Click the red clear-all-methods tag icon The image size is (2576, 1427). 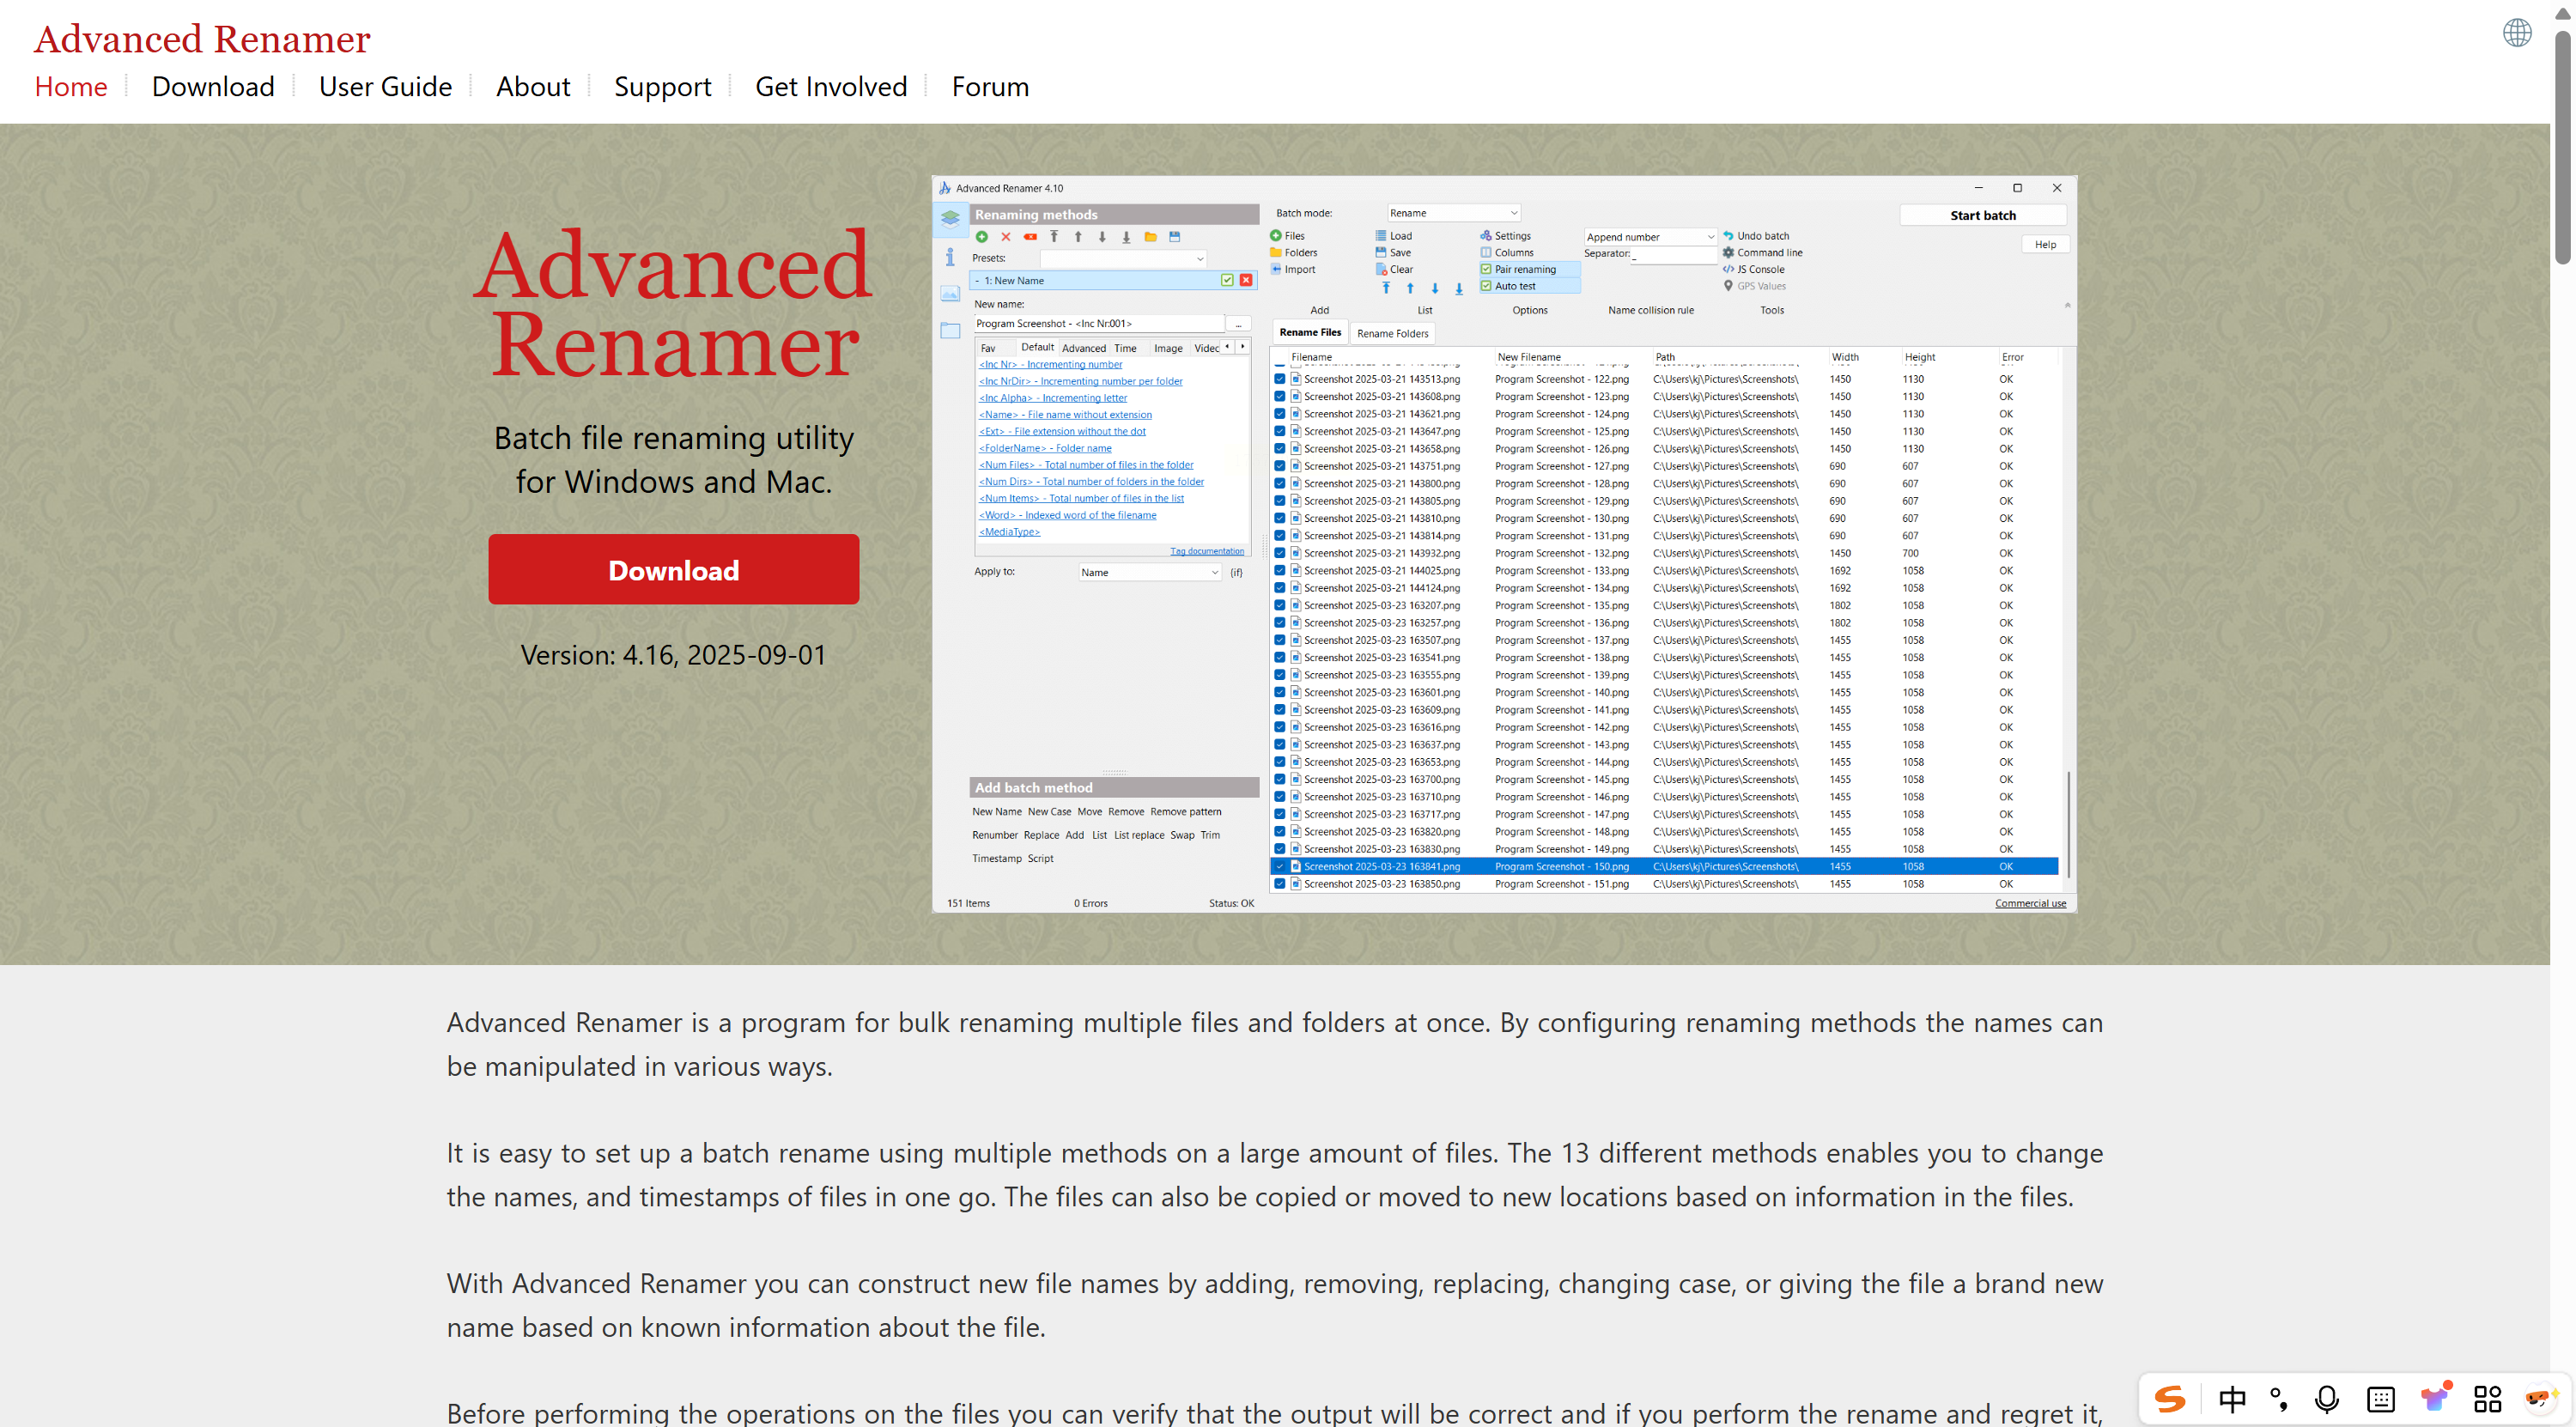[1030, 237]
